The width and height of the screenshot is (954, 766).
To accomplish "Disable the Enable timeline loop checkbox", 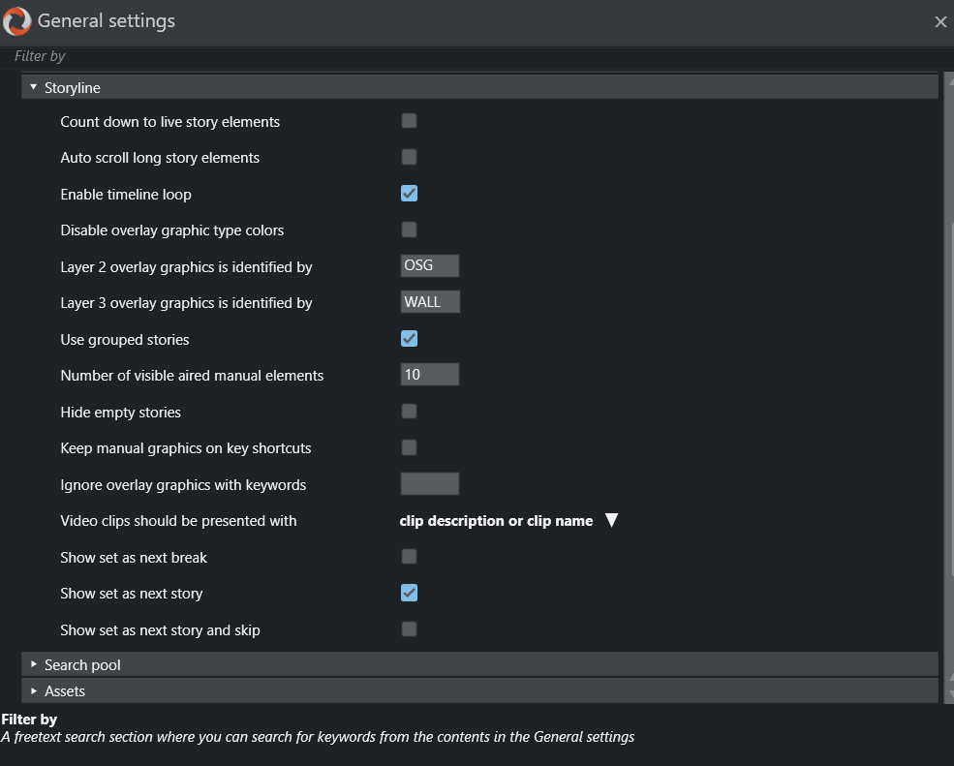I will coord(409,194).
